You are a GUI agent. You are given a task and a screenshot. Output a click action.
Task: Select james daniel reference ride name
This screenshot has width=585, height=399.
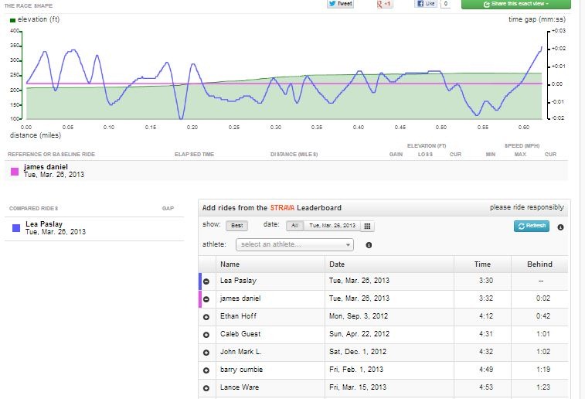(x=46, y=167)
